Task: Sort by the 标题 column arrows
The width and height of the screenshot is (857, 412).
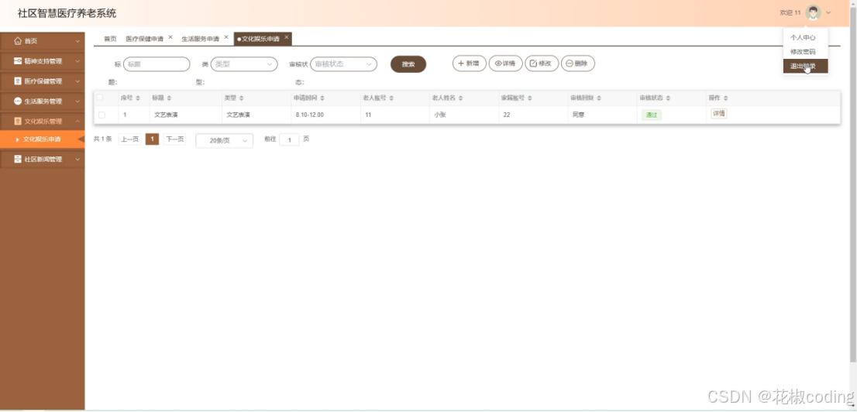Action: click(x=169, y=98)
